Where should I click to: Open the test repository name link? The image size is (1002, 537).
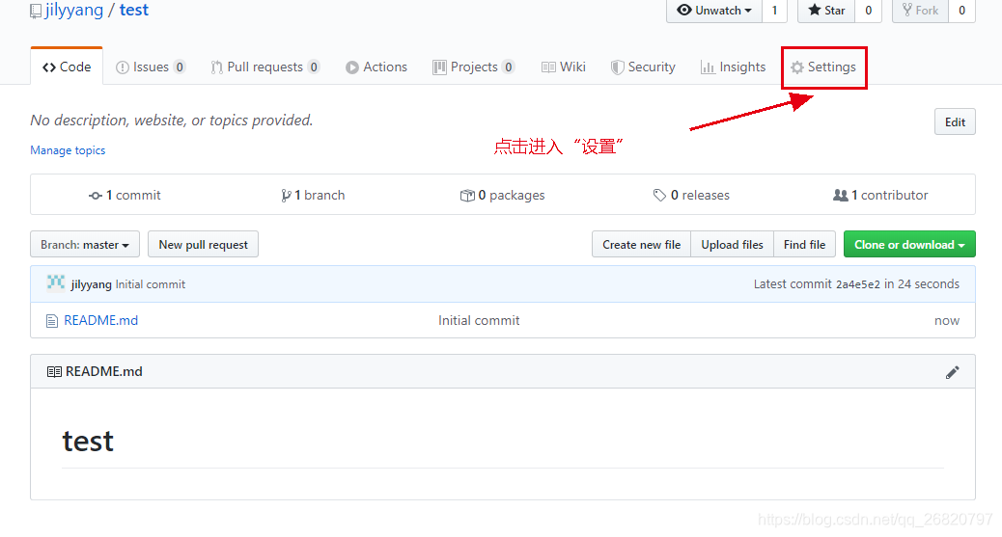click(134, 11)
